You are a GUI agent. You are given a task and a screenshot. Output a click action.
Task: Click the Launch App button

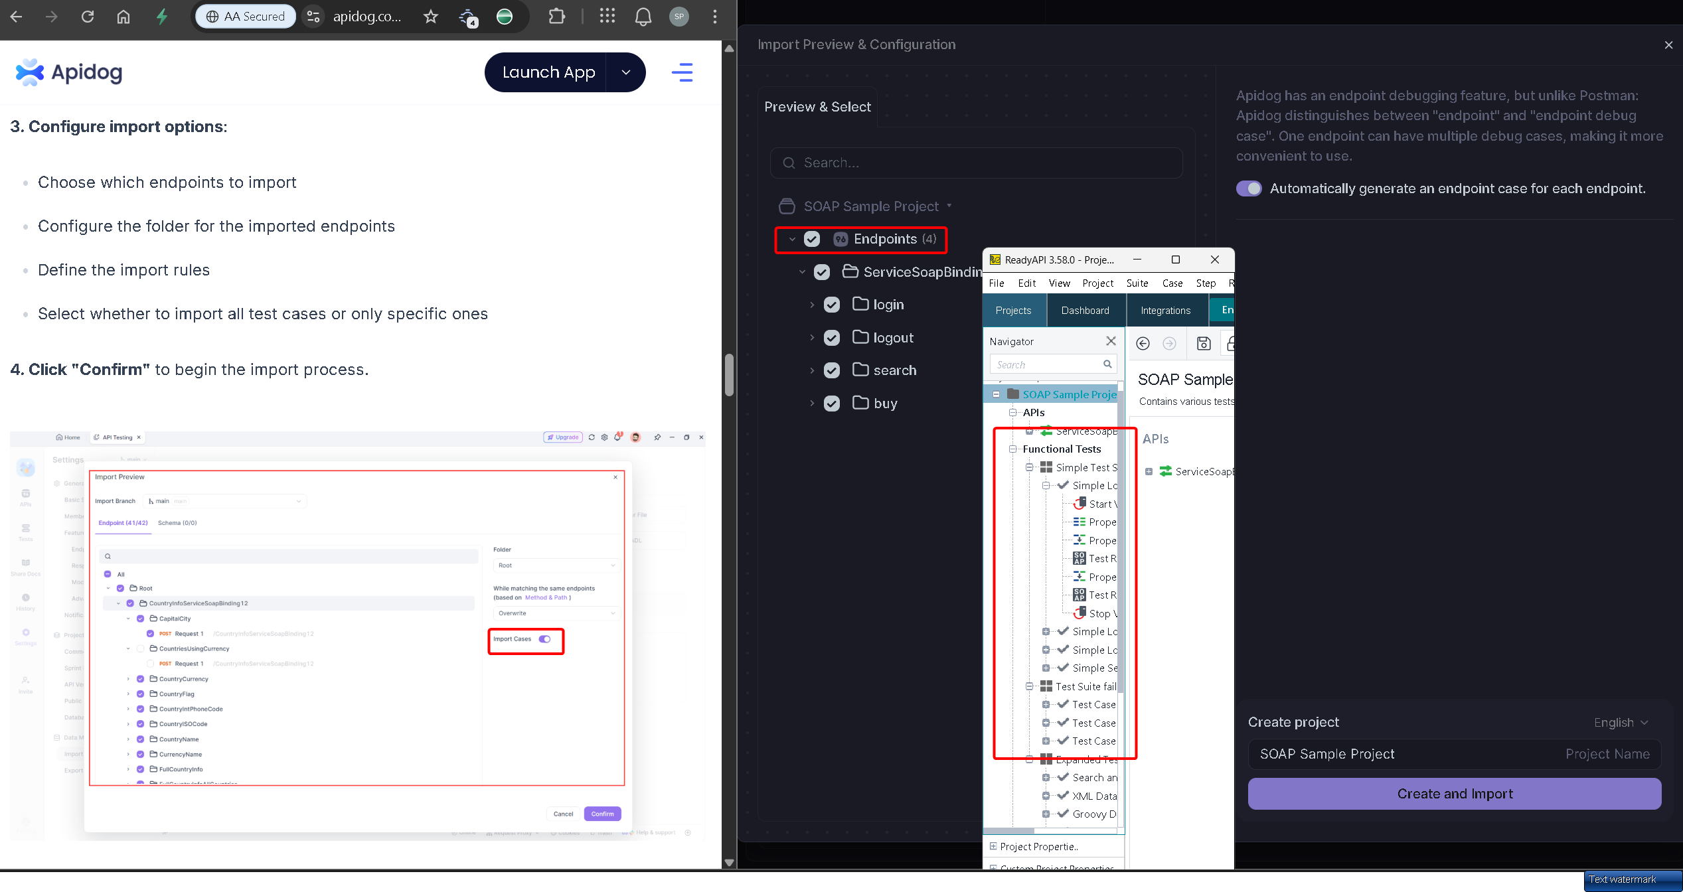(548, 72)
